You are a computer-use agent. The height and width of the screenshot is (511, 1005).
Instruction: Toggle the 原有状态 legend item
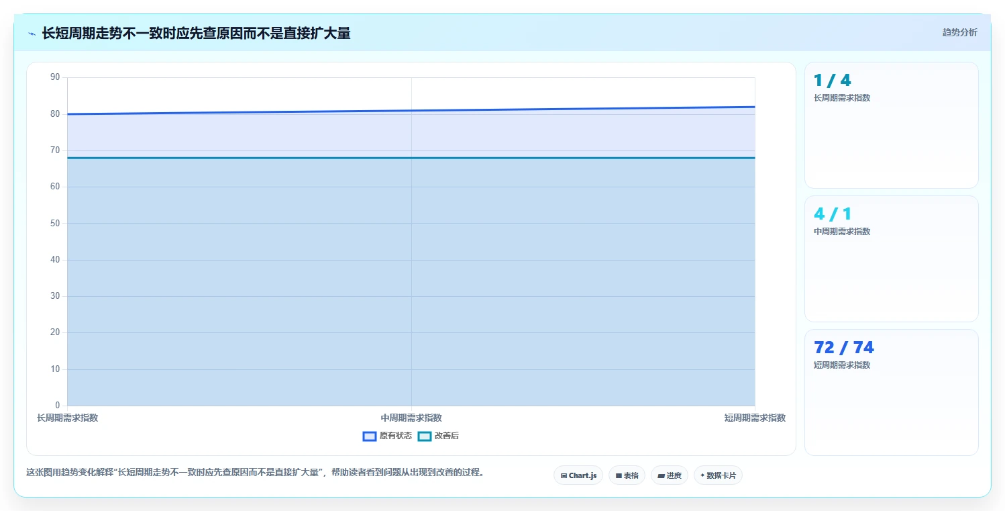tap(387, 436)
